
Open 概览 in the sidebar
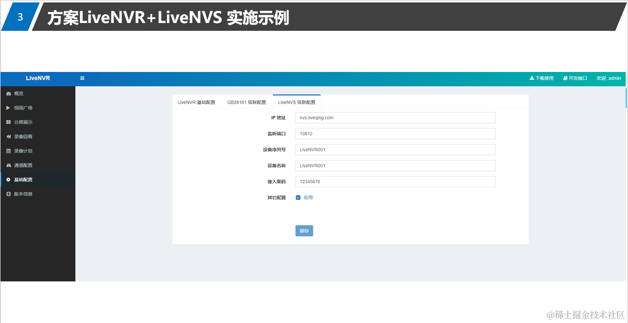38,93
